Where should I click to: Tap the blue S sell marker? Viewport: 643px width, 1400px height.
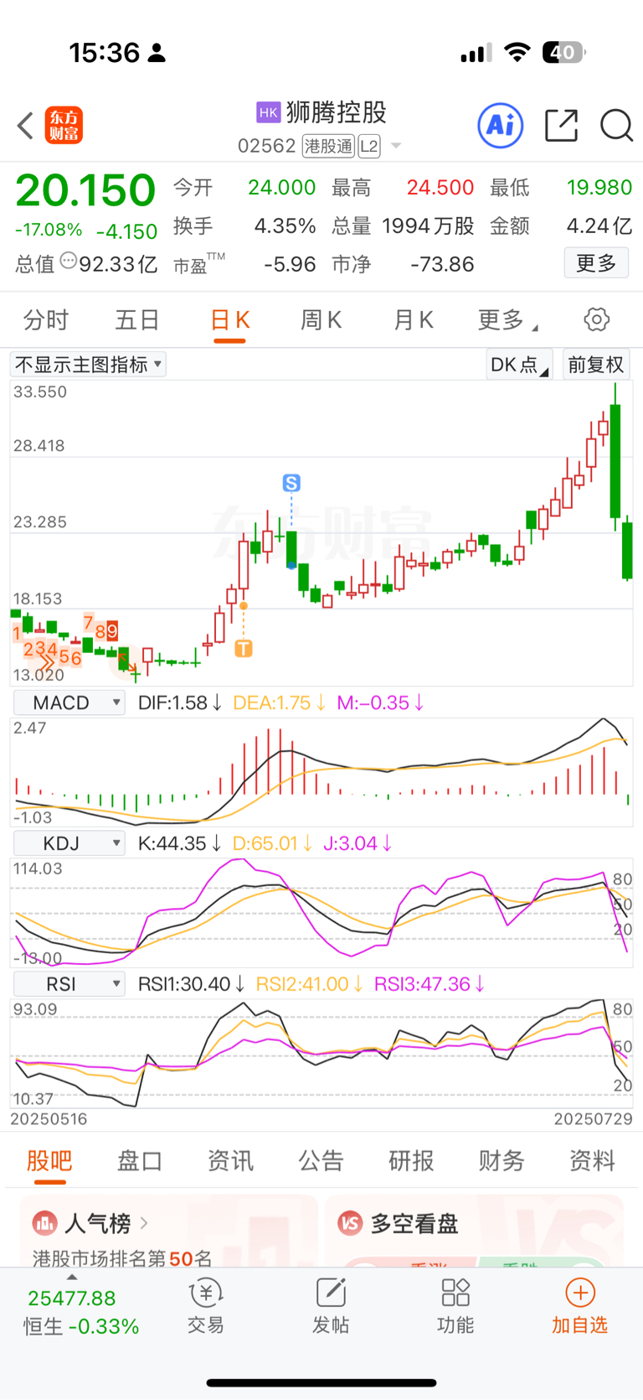click(x=291, y=483)
